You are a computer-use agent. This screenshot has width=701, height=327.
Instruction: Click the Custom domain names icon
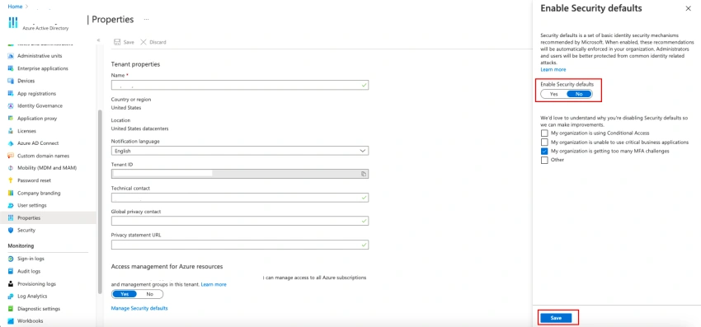[11, 156]
